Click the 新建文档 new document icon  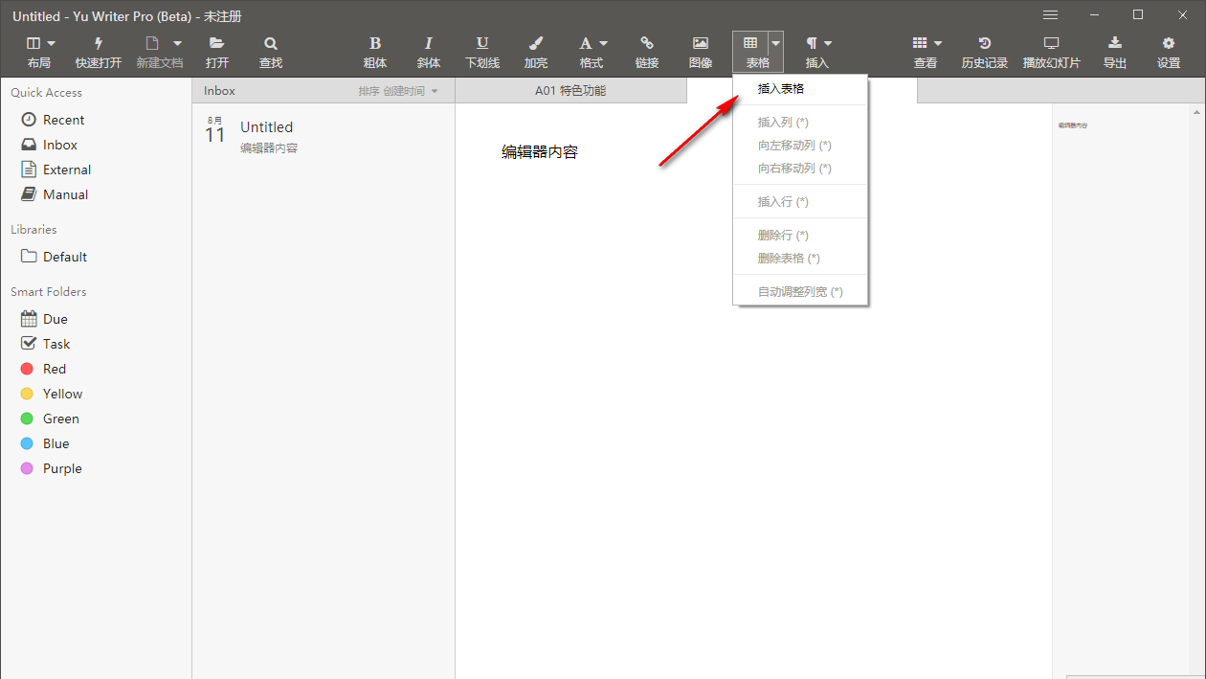[151, 43]
